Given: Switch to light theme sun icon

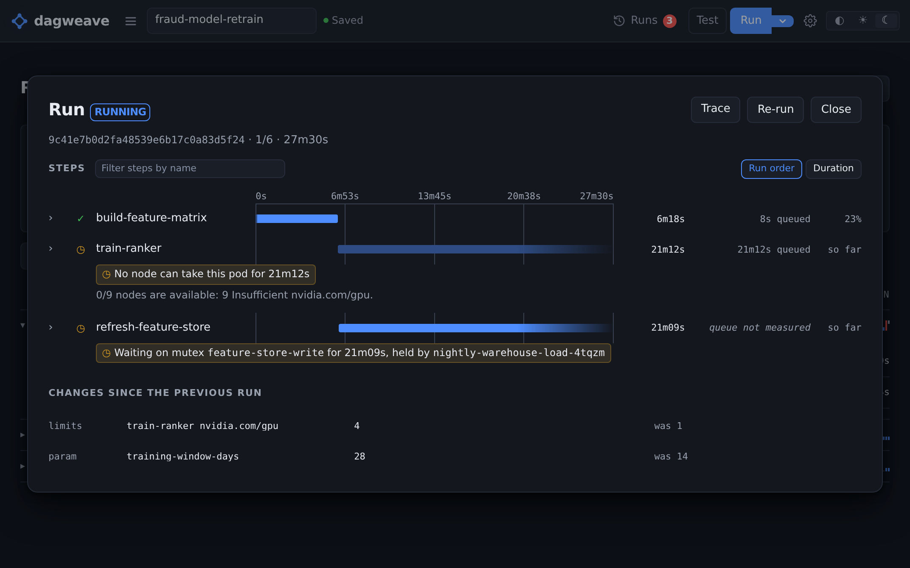Looking at the screenshot, I should [863, 20].
